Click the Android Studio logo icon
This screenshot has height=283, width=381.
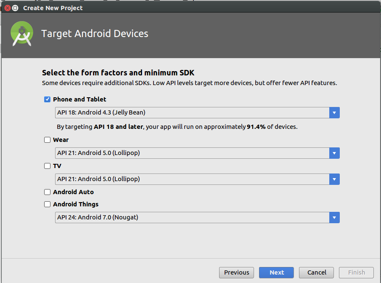[x=22, y=34]
